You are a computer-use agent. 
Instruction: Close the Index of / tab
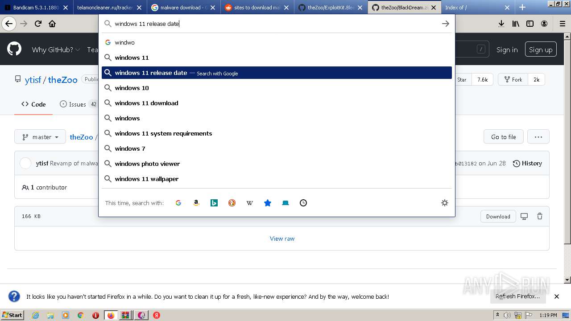click(x=507, y=8)
